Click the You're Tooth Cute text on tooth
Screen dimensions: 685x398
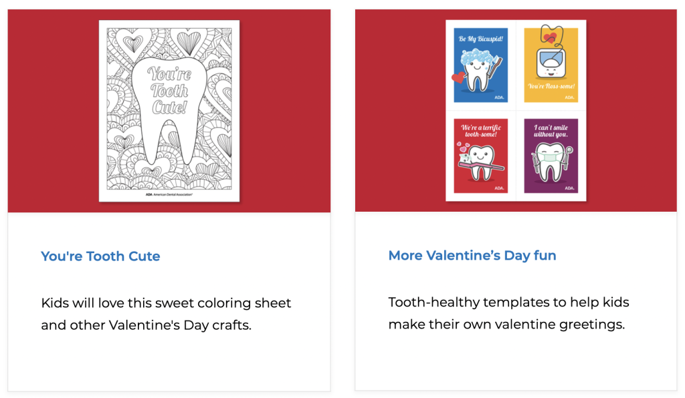[169, 90]
